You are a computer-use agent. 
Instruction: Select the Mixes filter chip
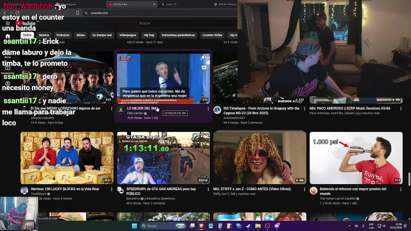click(x=81, y=35)
